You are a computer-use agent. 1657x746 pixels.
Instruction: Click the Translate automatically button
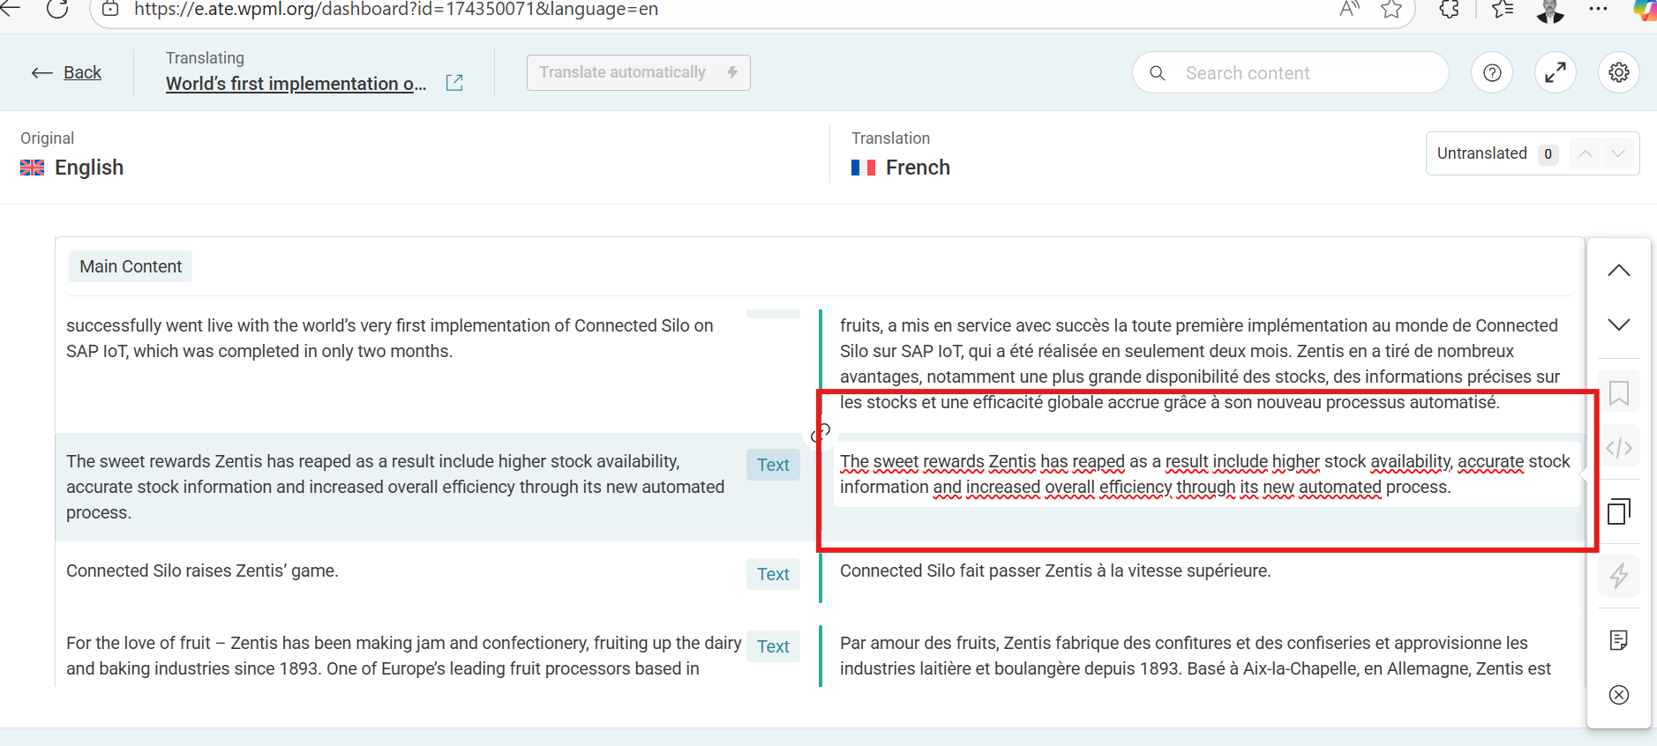coord(639,72)
